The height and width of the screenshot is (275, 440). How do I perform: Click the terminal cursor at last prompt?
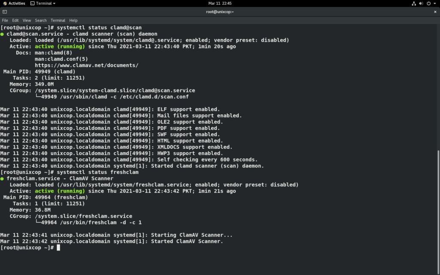(58, 247)
